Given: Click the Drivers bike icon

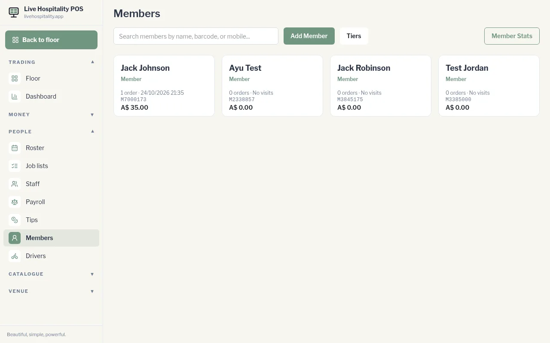Looking at the screenshot, I should (x=15, y=256).
